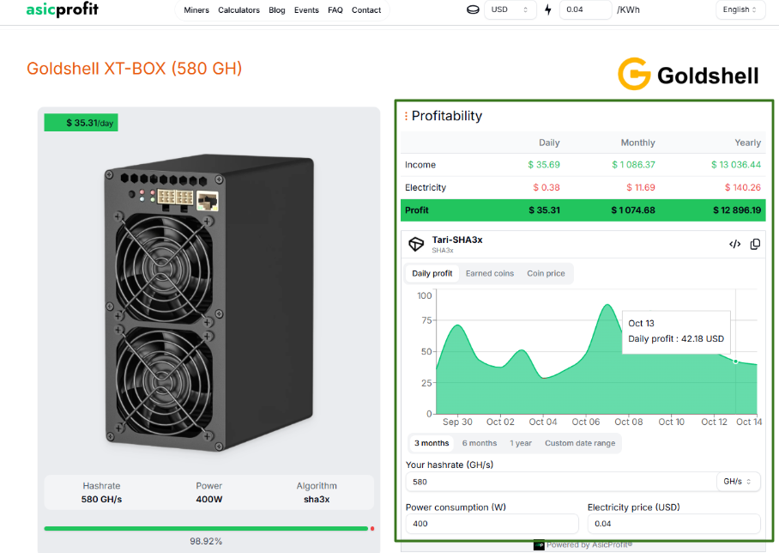Click the monthly profit $ 1 074.68 value
The image size is (779, 553).
[x=633, y=210]
